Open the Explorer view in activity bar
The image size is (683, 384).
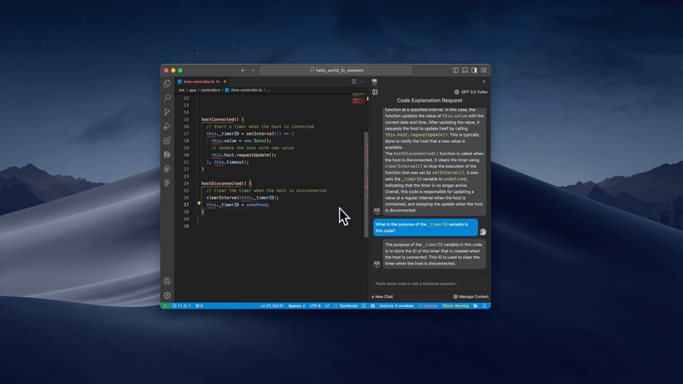167,84
